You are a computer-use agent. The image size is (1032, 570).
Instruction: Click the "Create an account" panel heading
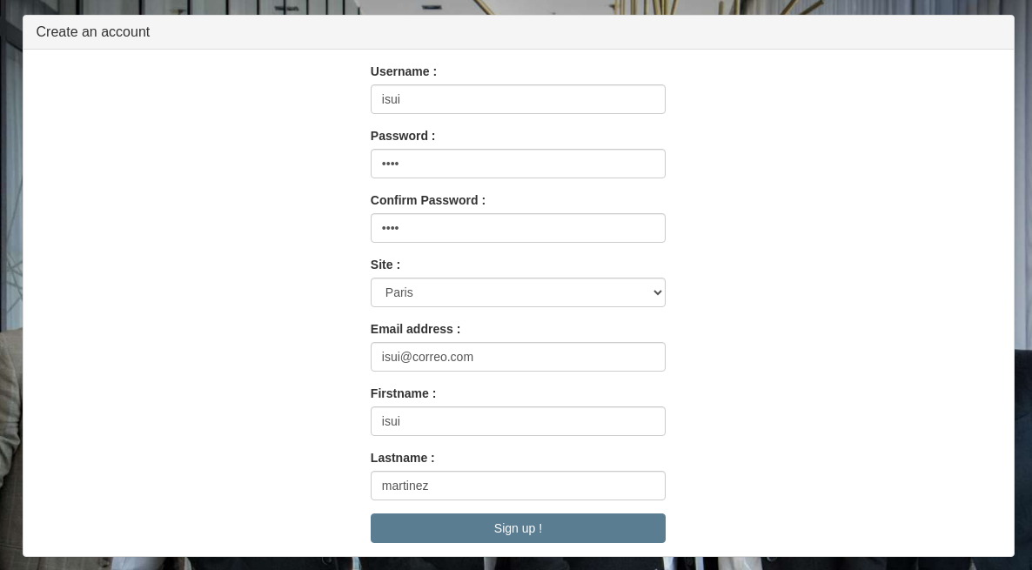(93, 32)
